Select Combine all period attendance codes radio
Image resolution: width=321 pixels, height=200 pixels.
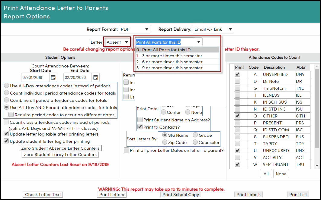pos(7,100)
